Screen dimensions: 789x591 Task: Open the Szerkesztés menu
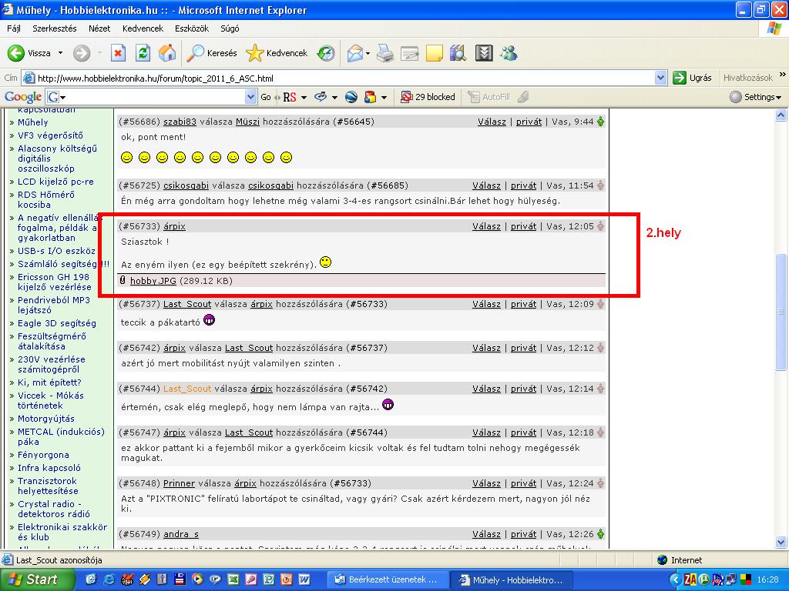55,28
